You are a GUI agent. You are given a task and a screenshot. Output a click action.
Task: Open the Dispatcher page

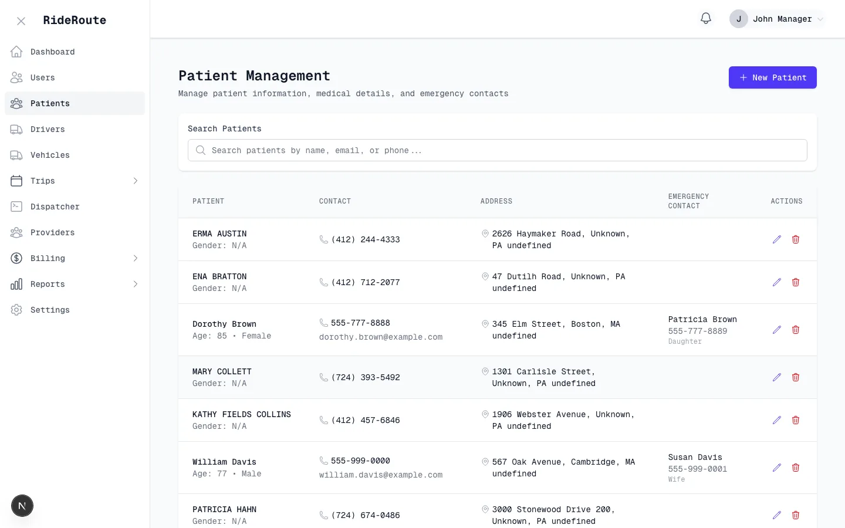tap(75, 207)
